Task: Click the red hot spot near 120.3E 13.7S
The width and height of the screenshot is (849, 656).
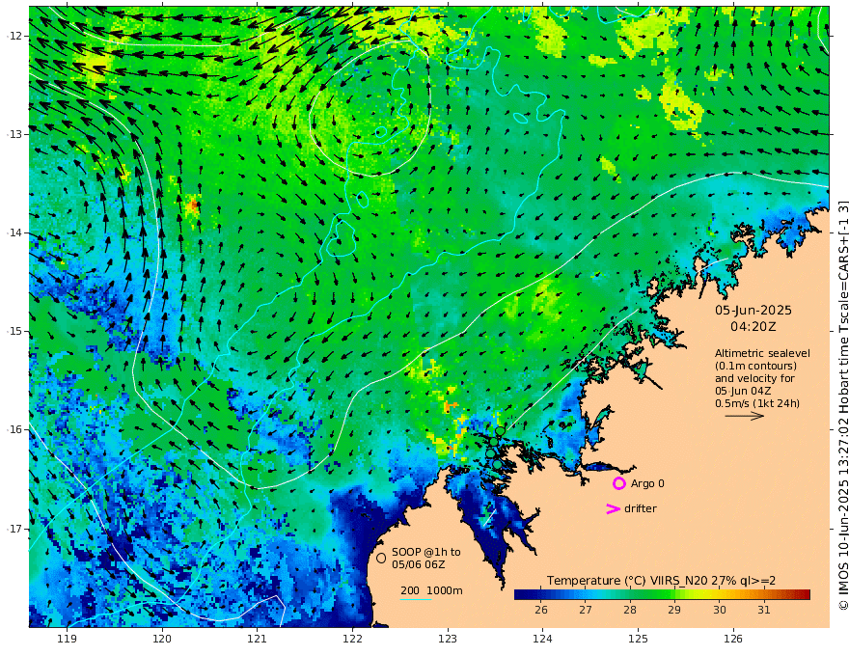Action: click(193, 205)
